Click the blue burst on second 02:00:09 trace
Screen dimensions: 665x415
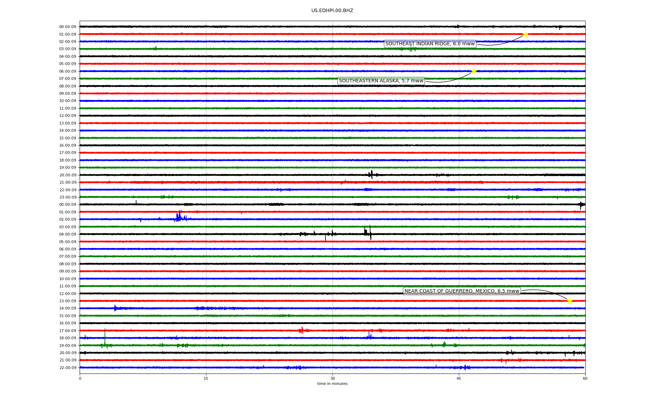179,217
